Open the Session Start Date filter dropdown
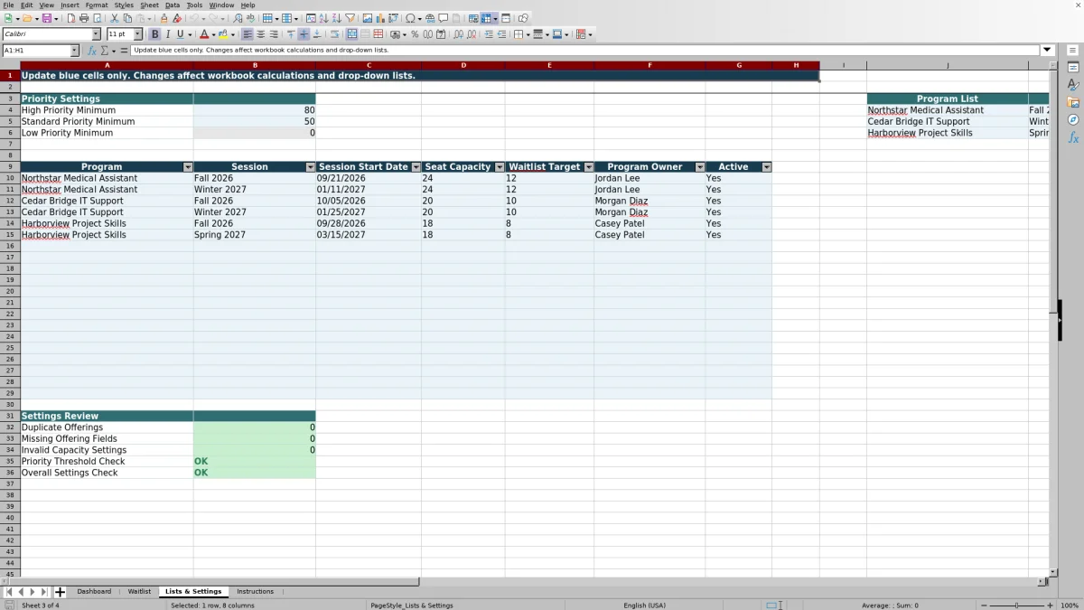 (416, 167)
